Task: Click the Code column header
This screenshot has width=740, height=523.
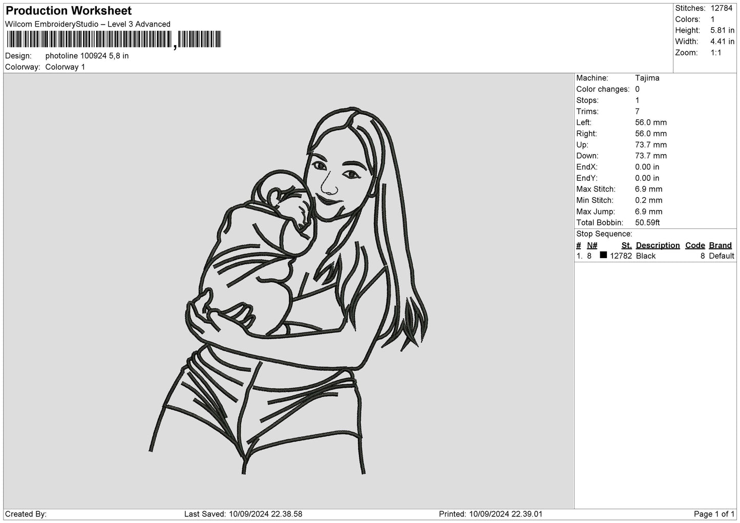Action: tap(695, 245)
